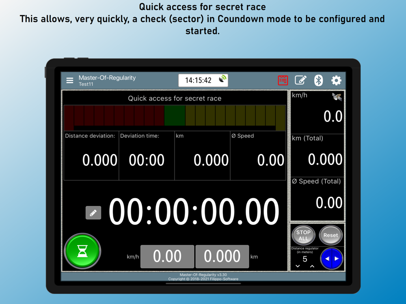Click the blue left-right arrows button
406x304 pixels.
tap(332, 259)
